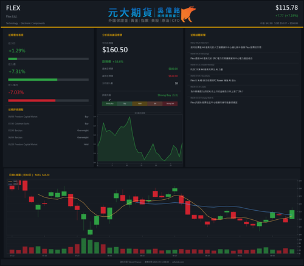Select the Hold rating segment
The width and height of the screenshot is (304, 266).
[x=140, y=104]
